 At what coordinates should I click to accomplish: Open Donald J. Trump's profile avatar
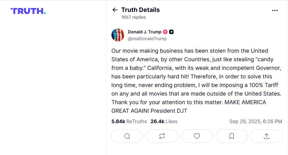118,35
